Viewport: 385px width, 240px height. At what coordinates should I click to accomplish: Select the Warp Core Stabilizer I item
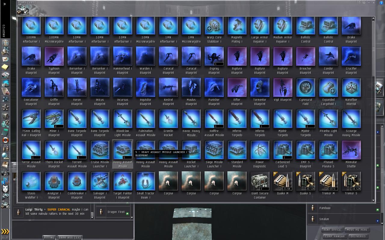pyautogui.click(x=214, y=30)
